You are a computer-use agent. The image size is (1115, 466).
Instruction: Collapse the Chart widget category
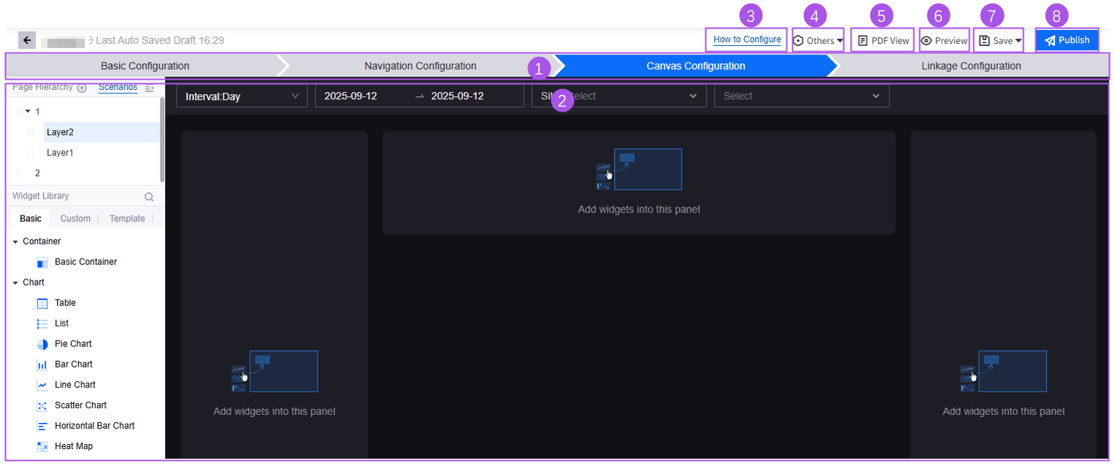[15, 283]
